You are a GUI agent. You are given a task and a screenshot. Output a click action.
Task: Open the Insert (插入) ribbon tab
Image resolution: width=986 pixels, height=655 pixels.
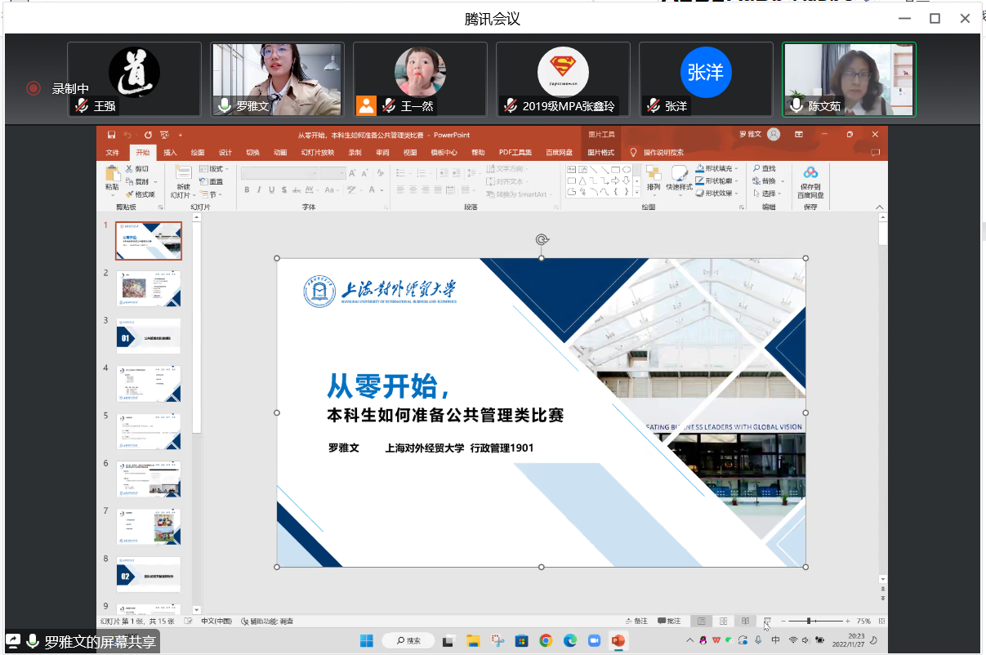click(170, 153)
